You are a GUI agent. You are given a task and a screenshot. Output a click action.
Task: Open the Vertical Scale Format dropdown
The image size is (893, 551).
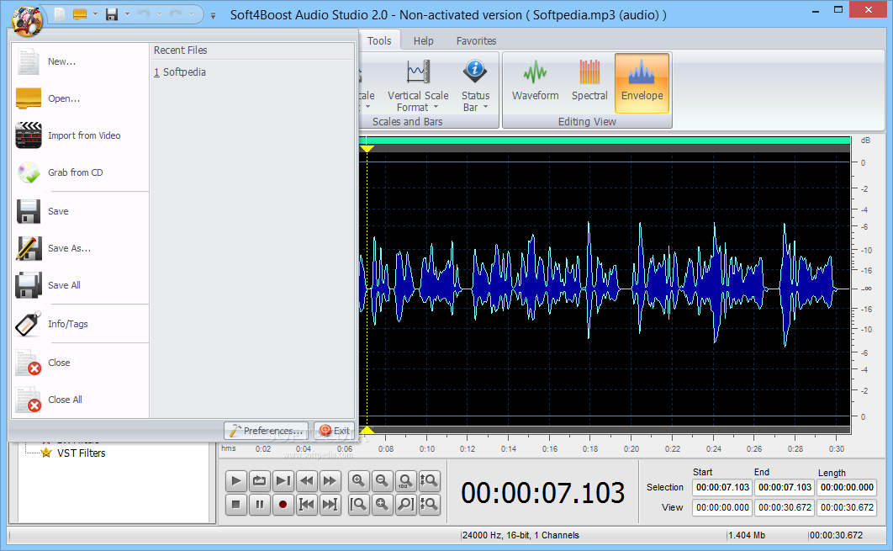click(x=418, y=86)
